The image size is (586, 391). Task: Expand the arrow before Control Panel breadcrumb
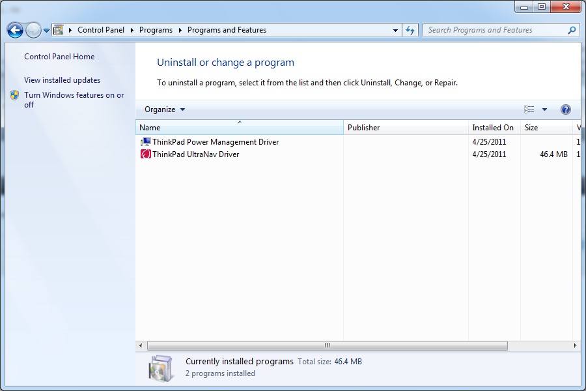70,31
